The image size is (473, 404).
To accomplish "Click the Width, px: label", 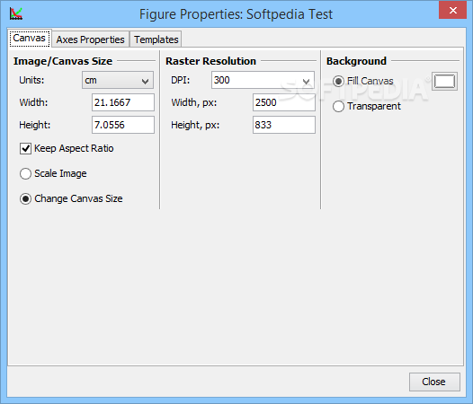I will (x=194, y=102).
